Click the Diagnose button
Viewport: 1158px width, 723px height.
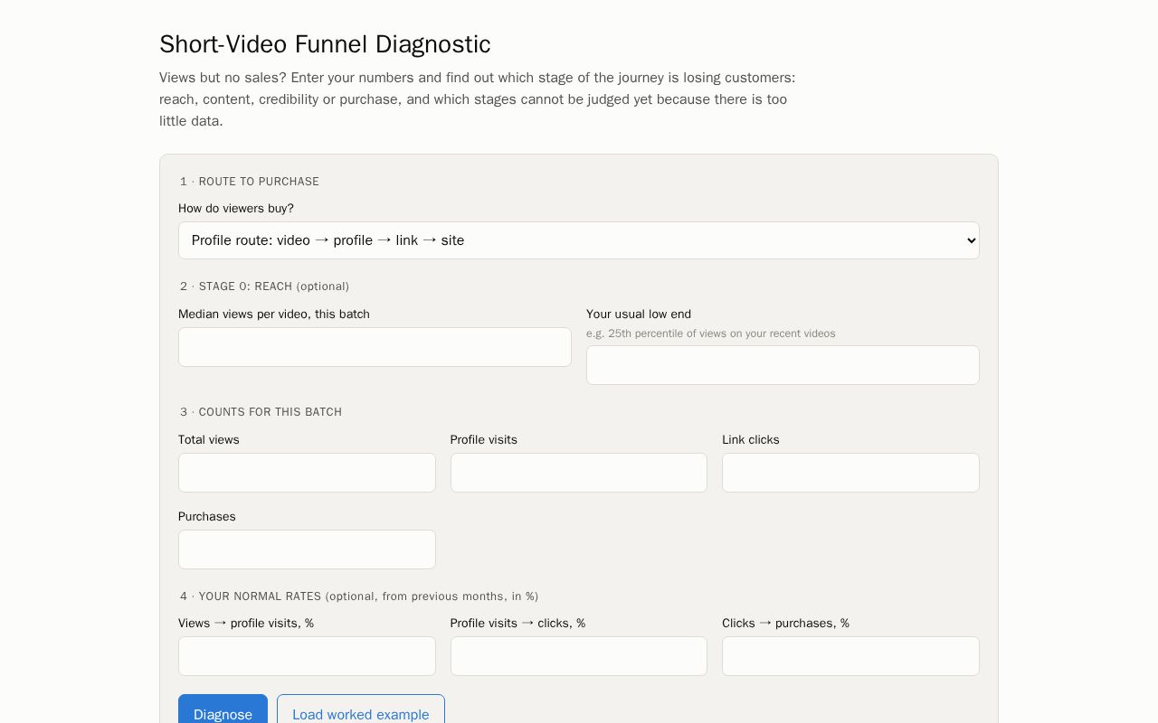(x=223, y=709)
